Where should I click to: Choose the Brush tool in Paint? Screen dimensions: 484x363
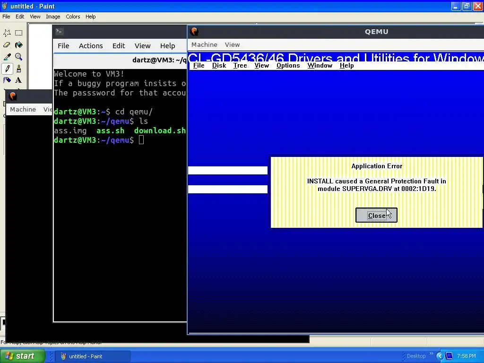pyautogui.click(x=19, y=69)
